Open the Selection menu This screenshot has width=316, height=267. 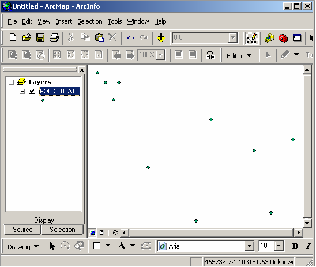(x=90, y=21)
